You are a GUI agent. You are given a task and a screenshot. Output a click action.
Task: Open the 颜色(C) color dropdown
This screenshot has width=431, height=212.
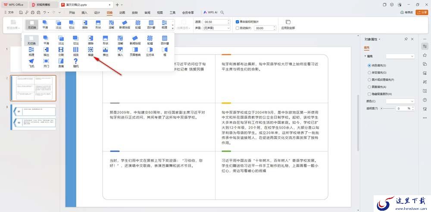[400, 101]
